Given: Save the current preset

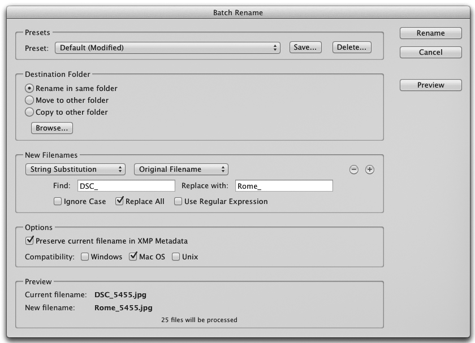Looking at the screenshot, I should click(305, 47).
